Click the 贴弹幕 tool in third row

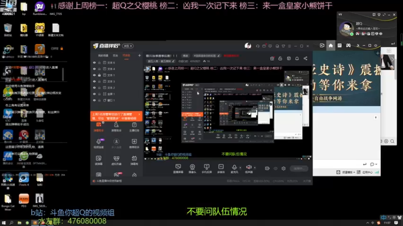[x=98, y=160]
